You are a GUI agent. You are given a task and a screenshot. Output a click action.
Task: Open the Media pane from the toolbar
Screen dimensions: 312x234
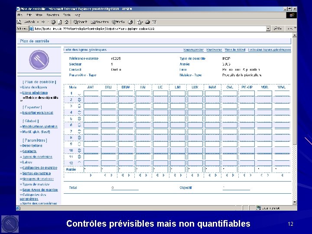pyautogui.click(x=118, y=22)
